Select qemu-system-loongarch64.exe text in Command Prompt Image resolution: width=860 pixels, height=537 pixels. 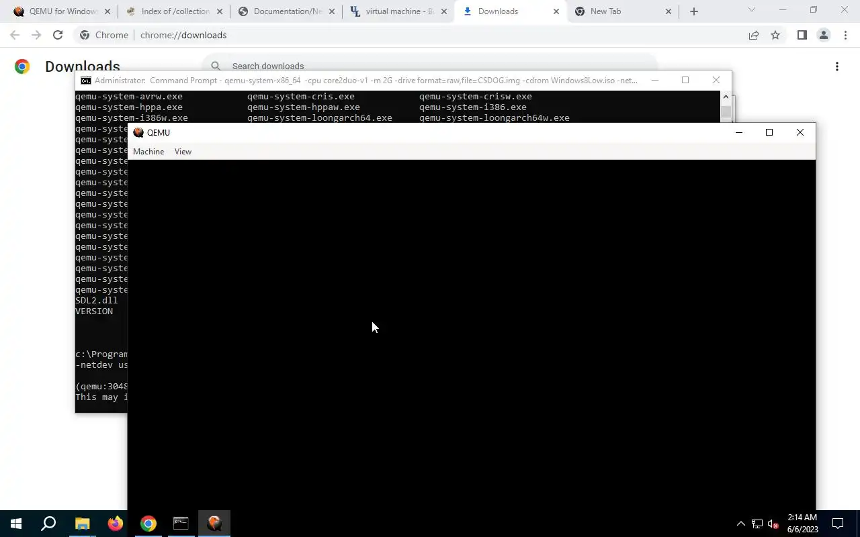coord(320,118)
